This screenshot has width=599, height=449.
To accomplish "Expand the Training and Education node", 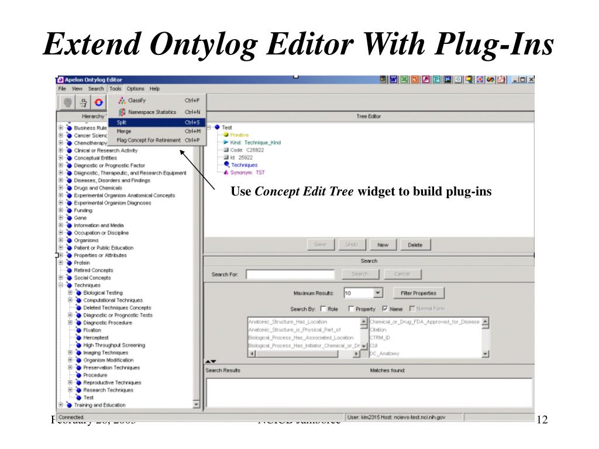I will 61,405.
